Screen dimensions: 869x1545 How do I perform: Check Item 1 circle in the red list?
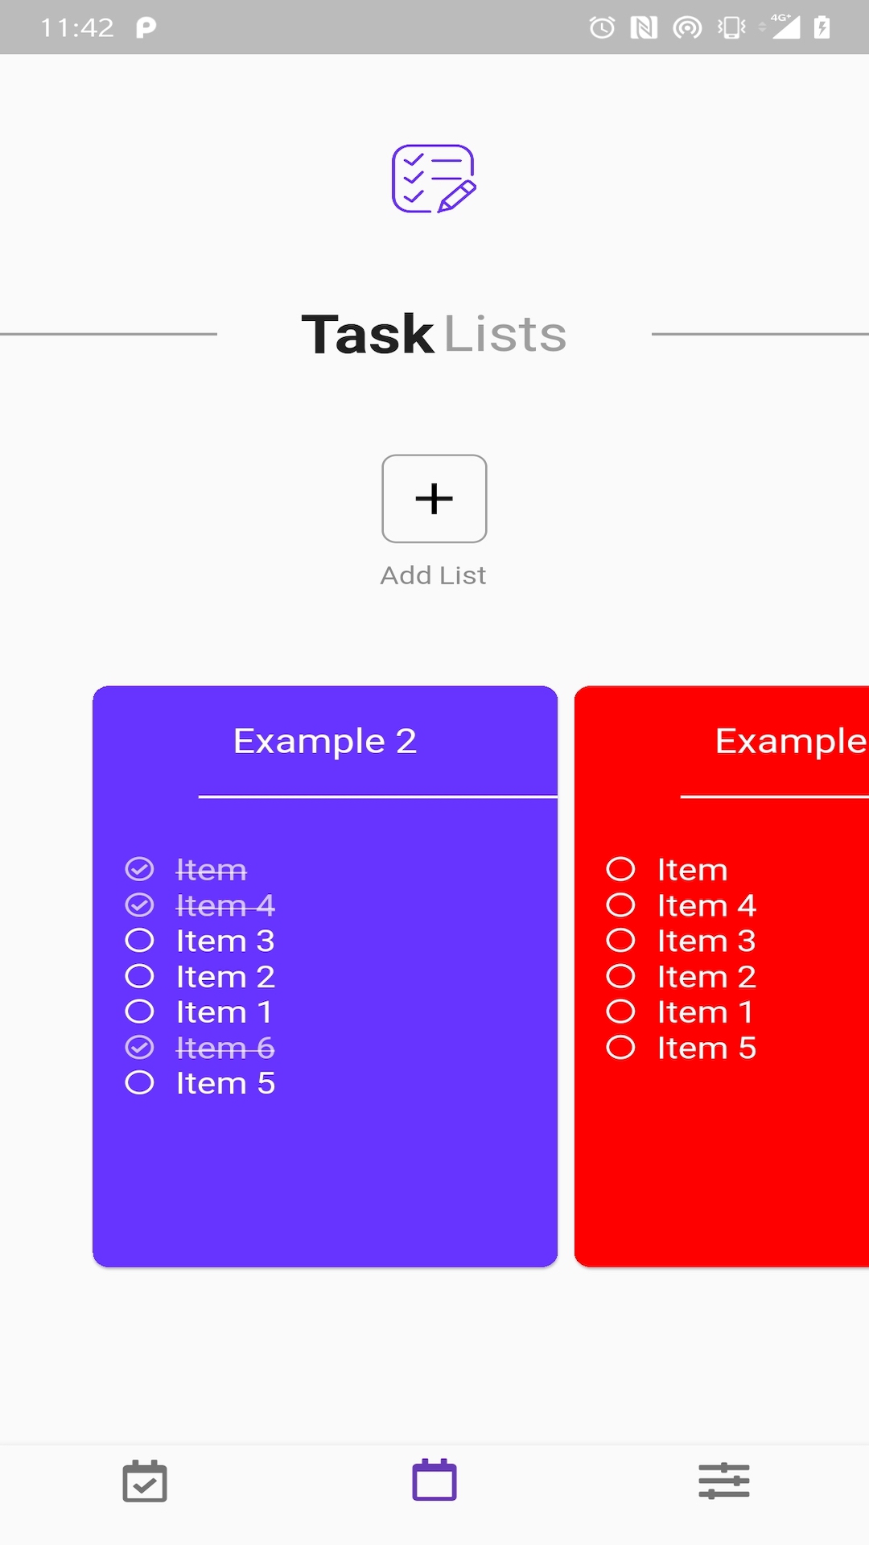pyautogui.click(x=620, y=1012)
